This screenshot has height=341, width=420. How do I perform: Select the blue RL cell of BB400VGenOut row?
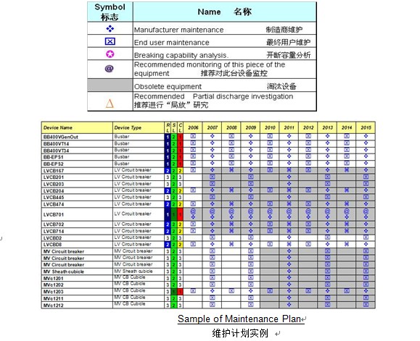[x=168, y=137]
